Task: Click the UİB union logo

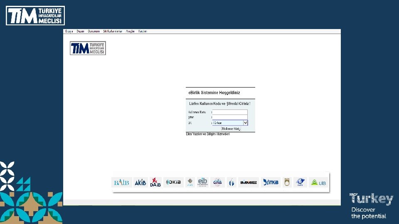Action: (x=318, y=183)
